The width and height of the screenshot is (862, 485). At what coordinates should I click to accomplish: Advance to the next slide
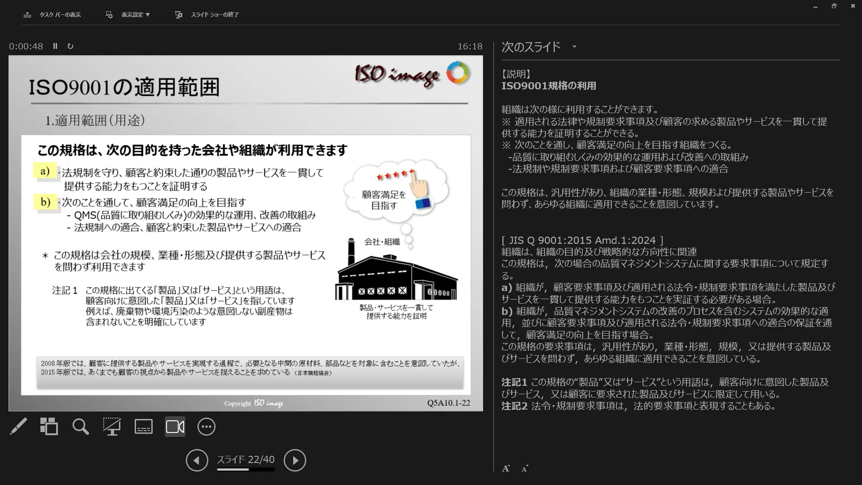pos(295,460)
